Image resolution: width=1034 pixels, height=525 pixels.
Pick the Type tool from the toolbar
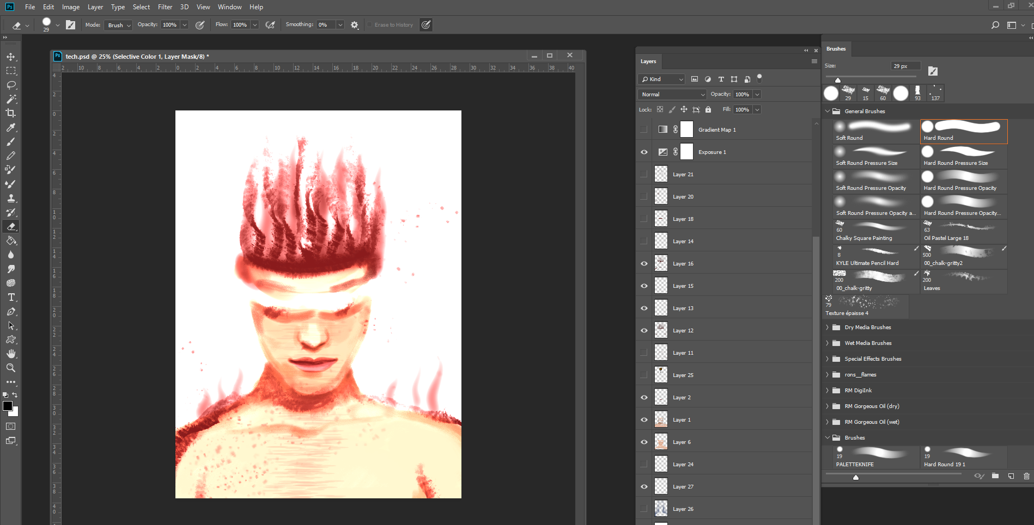point(10,297)
